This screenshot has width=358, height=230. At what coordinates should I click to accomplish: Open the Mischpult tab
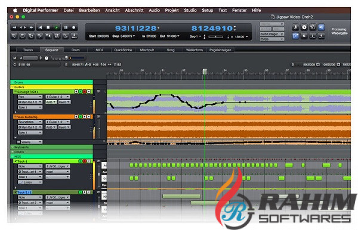[x=147, y=50]
